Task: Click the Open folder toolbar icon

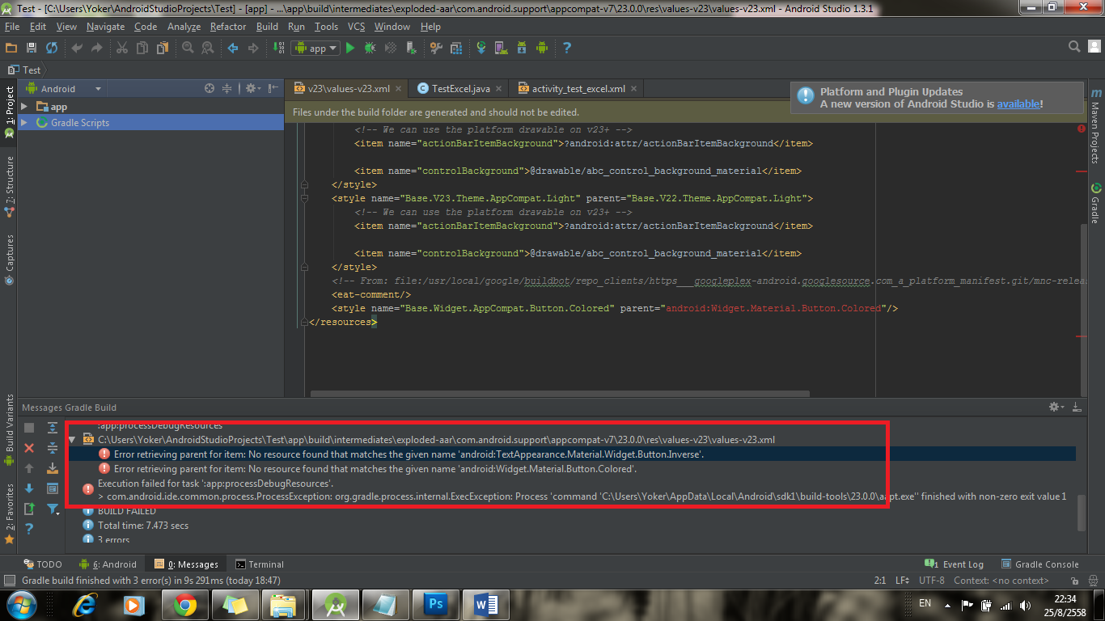Action: (11, 49)
